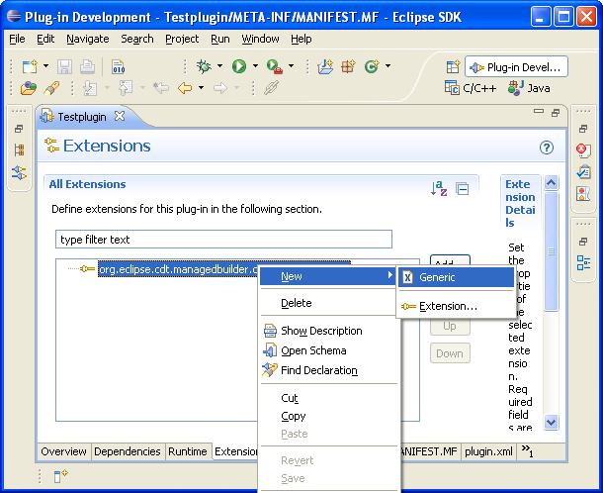
Task: Switch to the Overview tab
Action: pos(64,451)
